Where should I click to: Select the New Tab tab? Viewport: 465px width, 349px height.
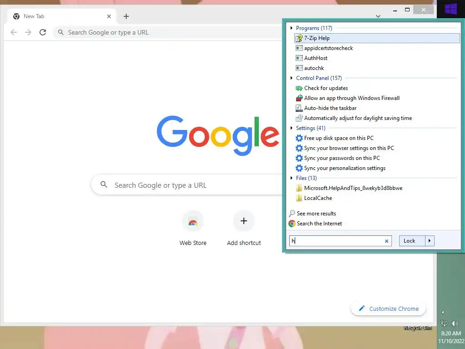coord(62,16)
